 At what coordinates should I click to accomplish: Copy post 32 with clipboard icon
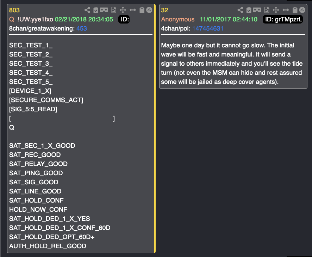295,10
